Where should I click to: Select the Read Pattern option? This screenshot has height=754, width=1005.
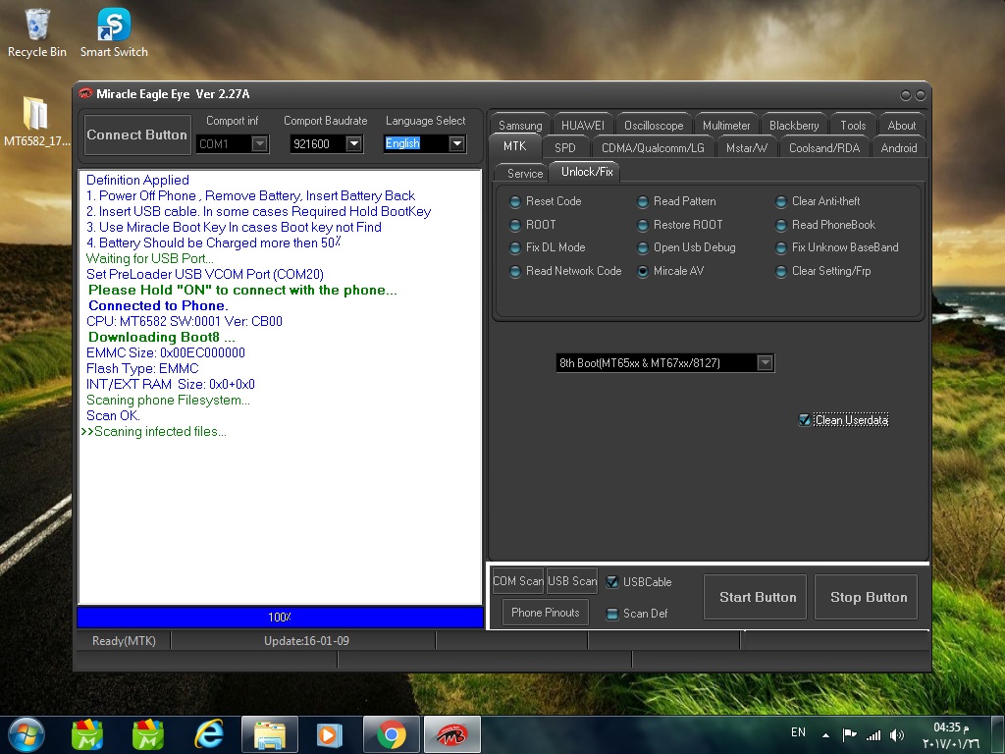click(676, 201)
